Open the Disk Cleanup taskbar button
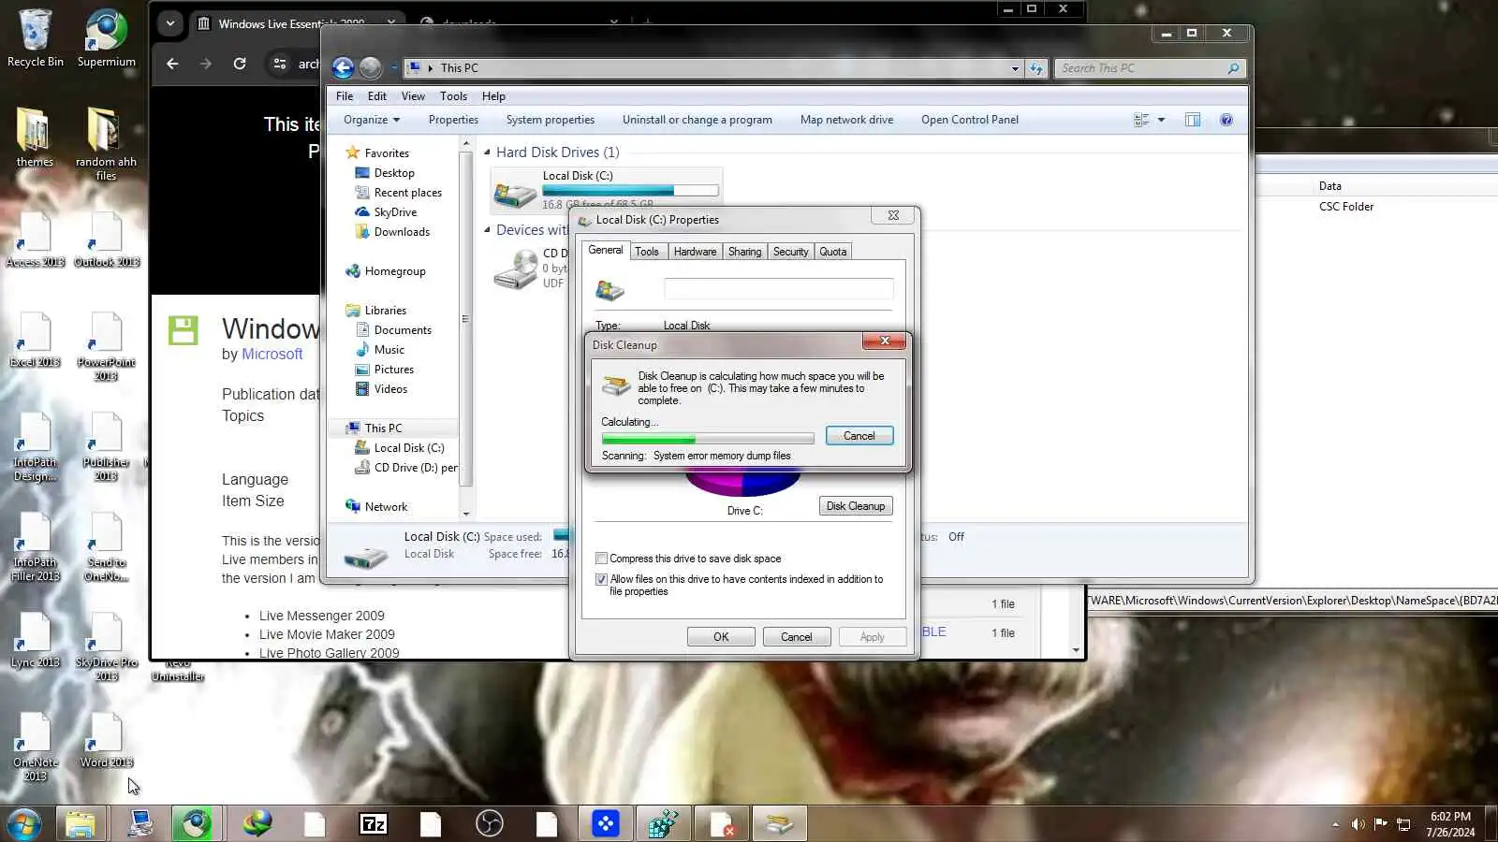 coord(779,824)
